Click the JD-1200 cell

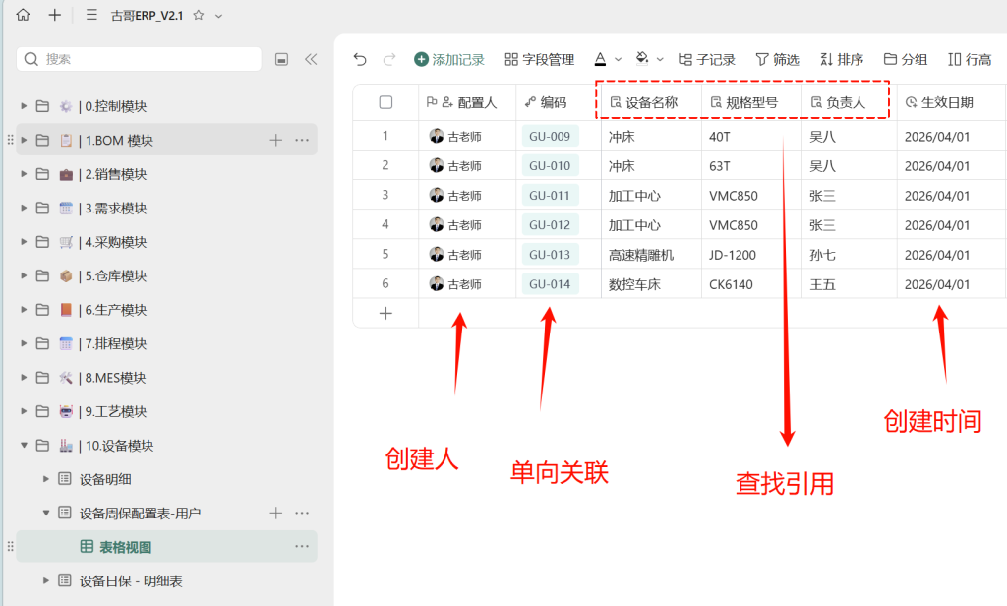click(x=751, y=255)
